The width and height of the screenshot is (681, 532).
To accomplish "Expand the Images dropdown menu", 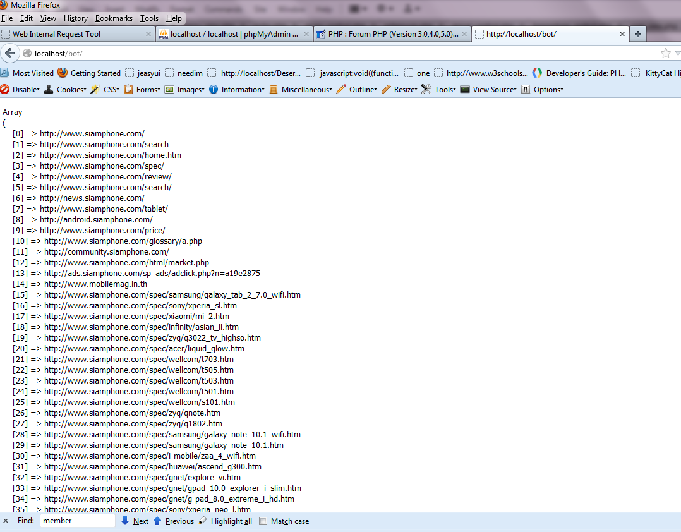I will click(203, 90).
